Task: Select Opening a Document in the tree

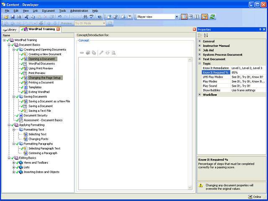Action: click(x=42, y=59)
